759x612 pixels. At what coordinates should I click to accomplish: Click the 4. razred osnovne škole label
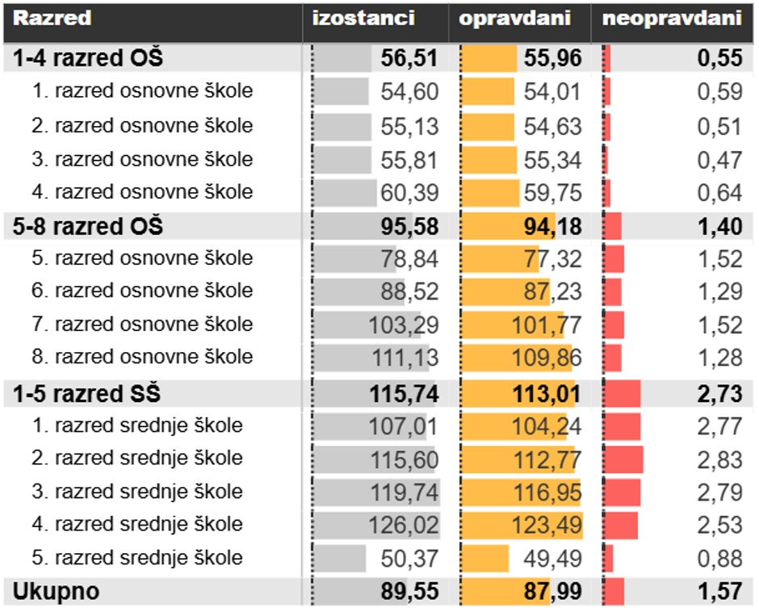[x=142, y=192]
